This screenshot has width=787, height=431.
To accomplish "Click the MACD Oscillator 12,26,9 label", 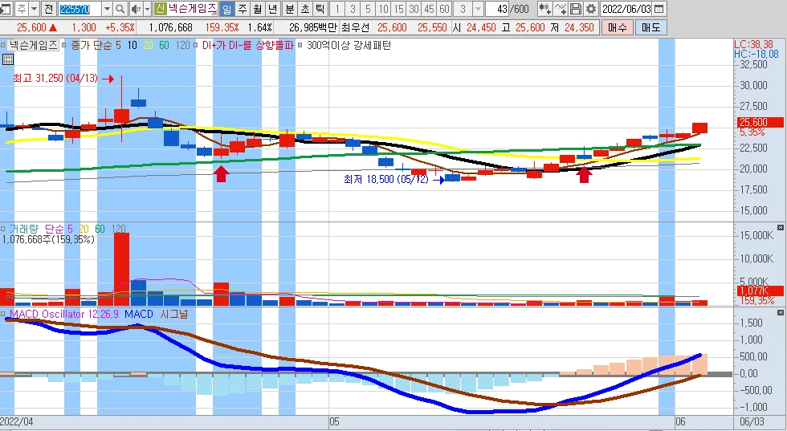I will (64, 314).
